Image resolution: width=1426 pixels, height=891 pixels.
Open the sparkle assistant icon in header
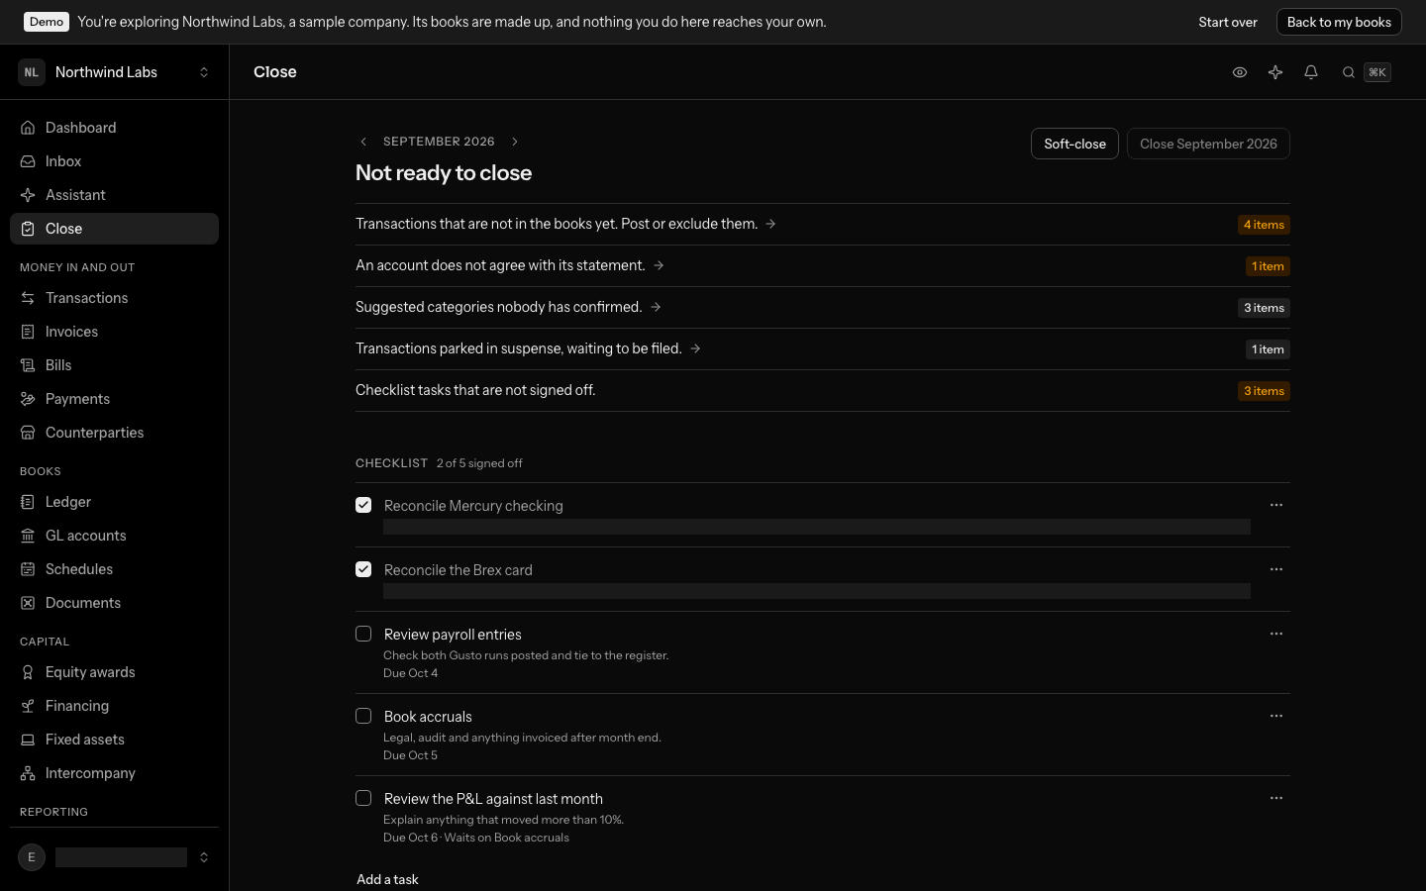(x=1275, y=72)
